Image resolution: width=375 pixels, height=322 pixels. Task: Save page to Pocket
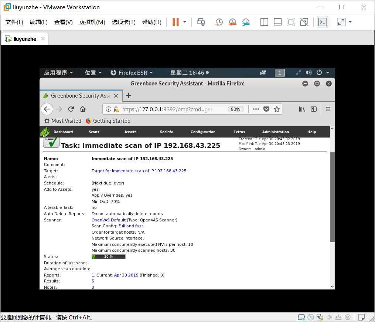(266, 109)
